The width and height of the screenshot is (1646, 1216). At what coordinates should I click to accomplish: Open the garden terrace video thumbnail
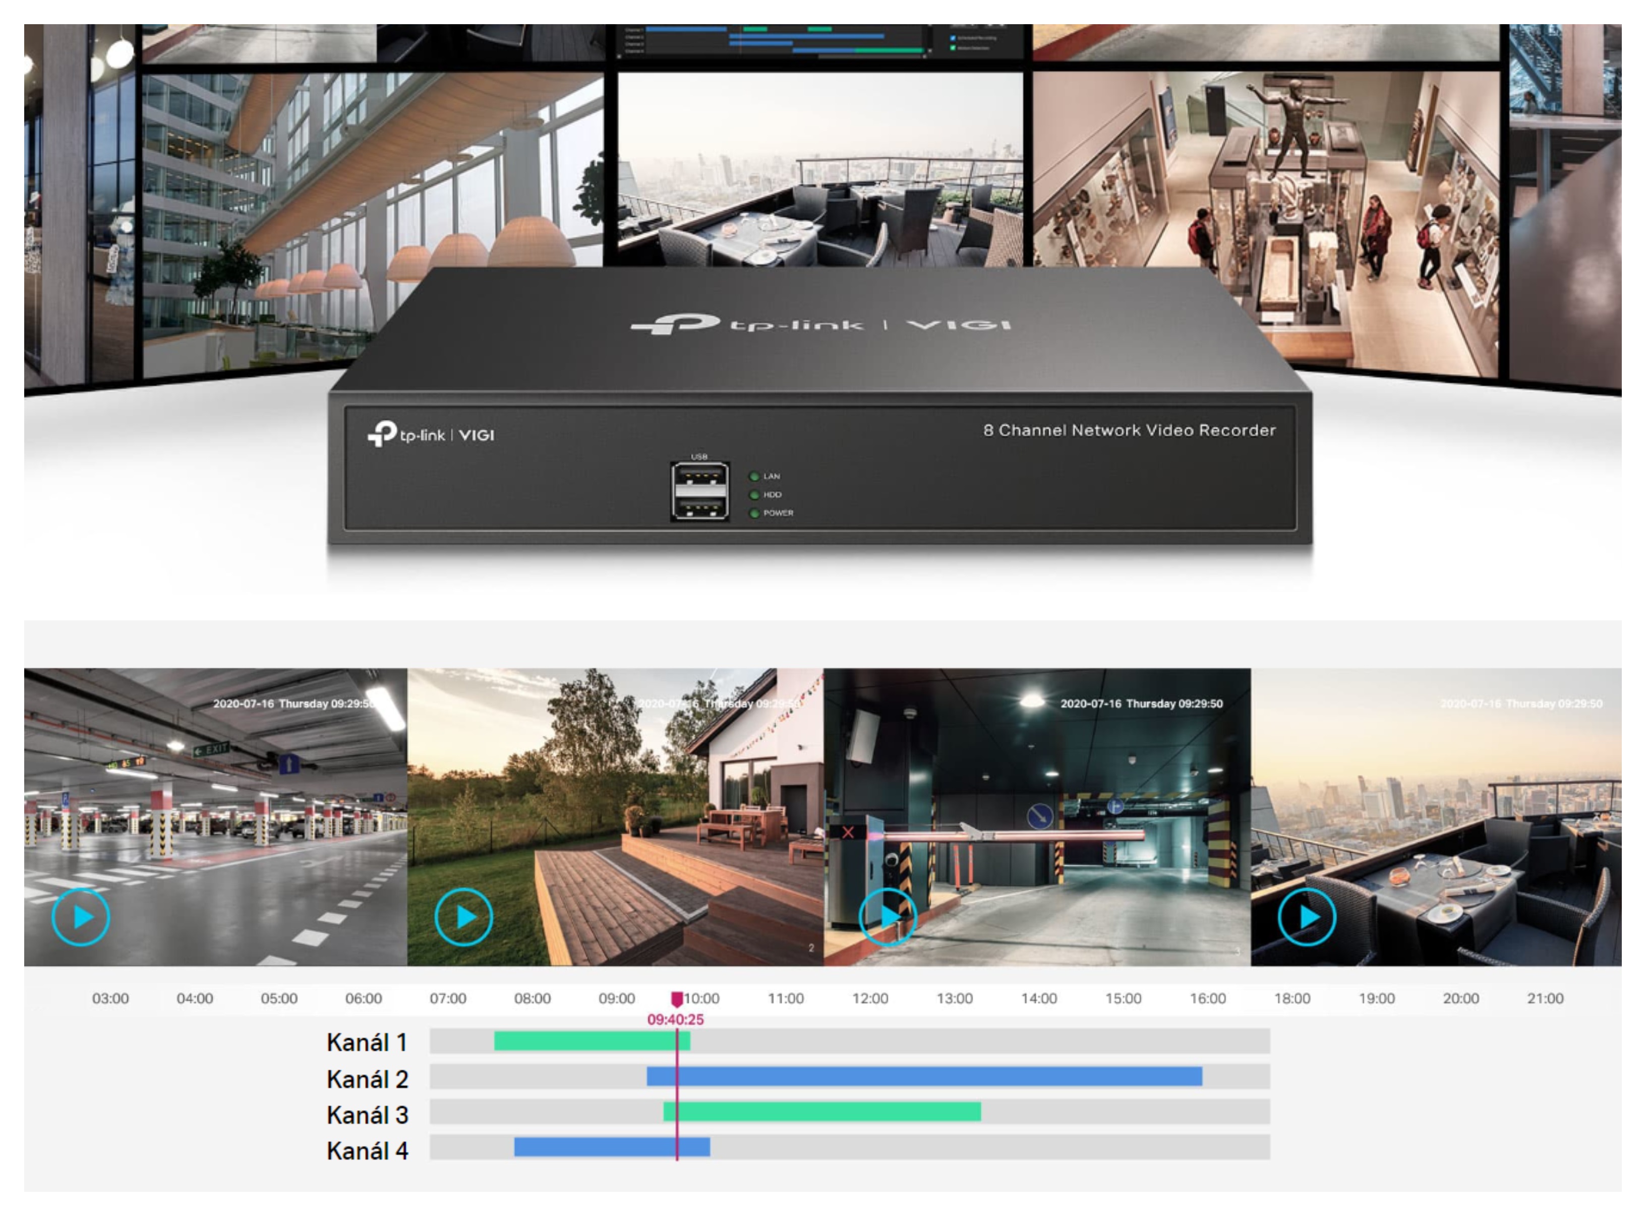616,817
